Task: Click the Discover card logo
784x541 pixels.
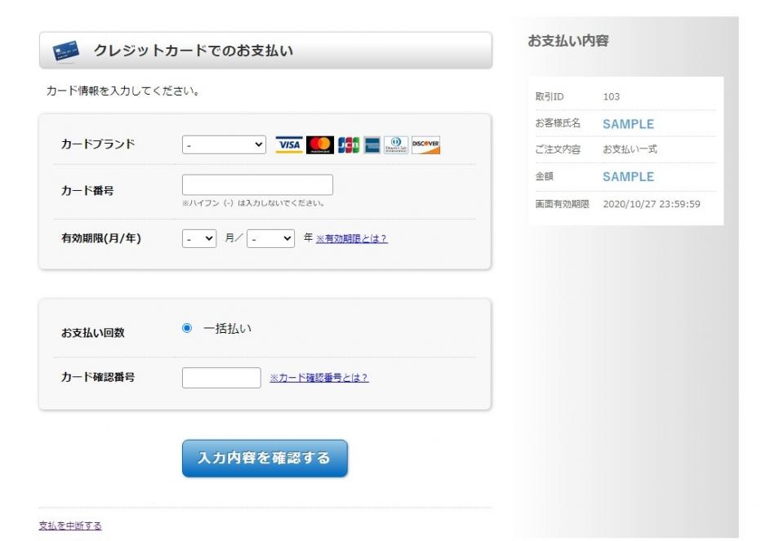Action: point(425,145)
